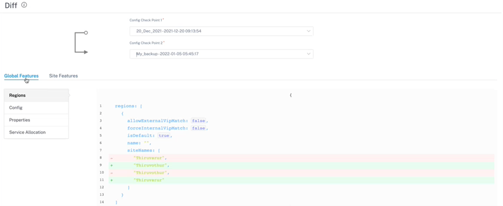This screenshot has width=503, height=206.
Task: Click the minus marker on line 8
Action: pos(112,158)
